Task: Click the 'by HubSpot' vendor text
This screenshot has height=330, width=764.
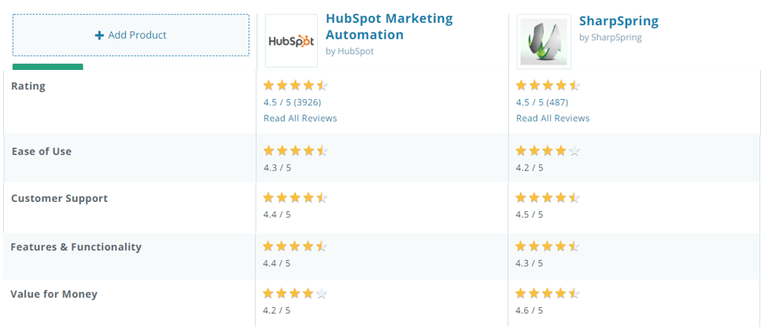Action: [349, 51]
